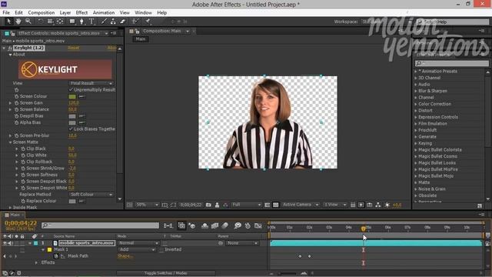This screenshot has width=492, height=277.
Task: Select the Brush tool
Action: [104, 22]
